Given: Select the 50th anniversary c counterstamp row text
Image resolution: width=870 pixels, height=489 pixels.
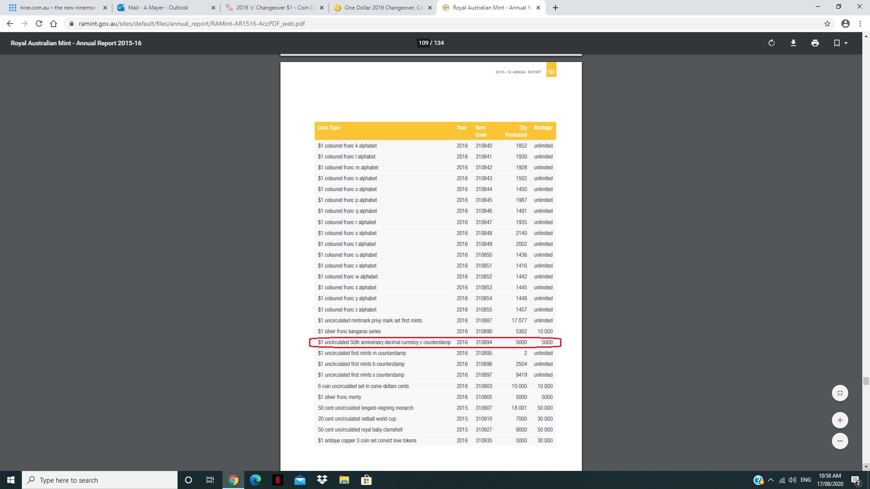Looking at the screenshot, I should pyautogui.click(x=384, y=342).
